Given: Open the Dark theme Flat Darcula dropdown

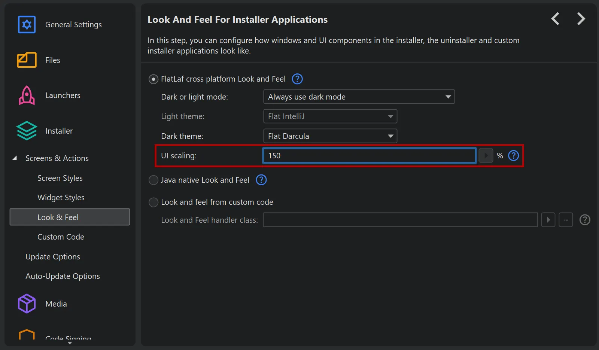Looking at the screenshot, I should tap(330, 136).
